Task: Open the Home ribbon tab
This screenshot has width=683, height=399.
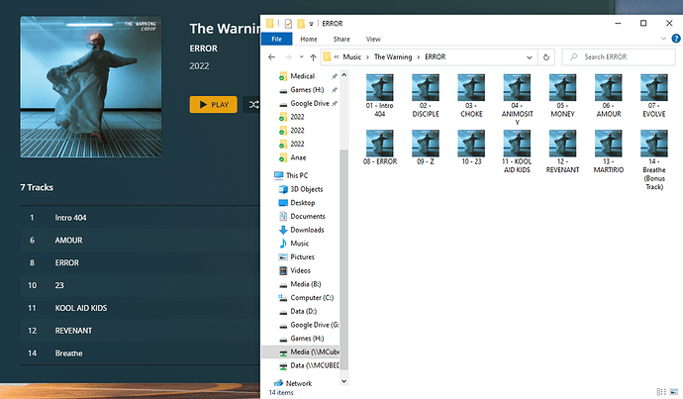Action: coord(309,39)
